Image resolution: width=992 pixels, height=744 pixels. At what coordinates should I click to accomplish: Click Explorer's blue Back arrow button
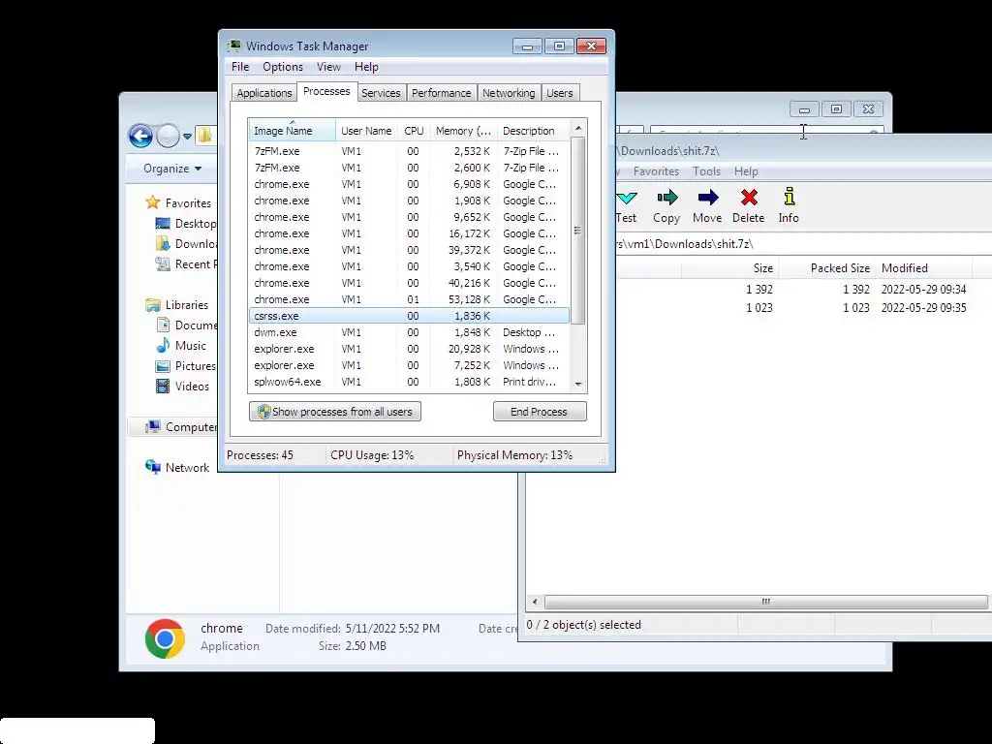click(140, 136)
